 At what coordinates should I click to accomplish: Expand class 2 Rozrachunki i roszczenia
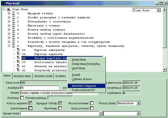(x=9, y=22)
